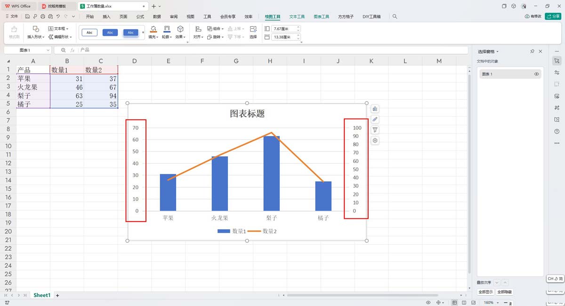Switch to page break preview in the status bar
This screenshot has width=565, height=306.
474,302
